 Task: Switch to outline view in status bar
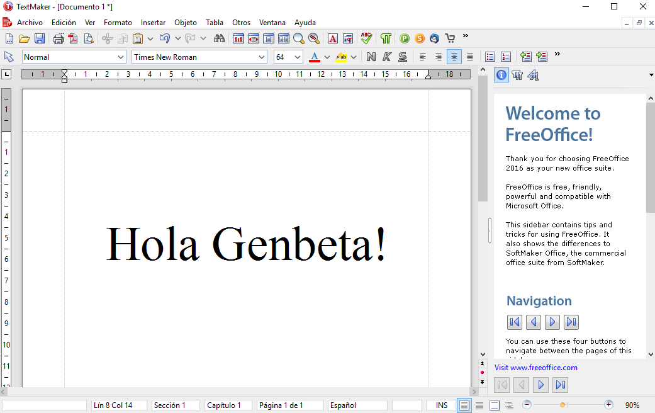point(509,405)
